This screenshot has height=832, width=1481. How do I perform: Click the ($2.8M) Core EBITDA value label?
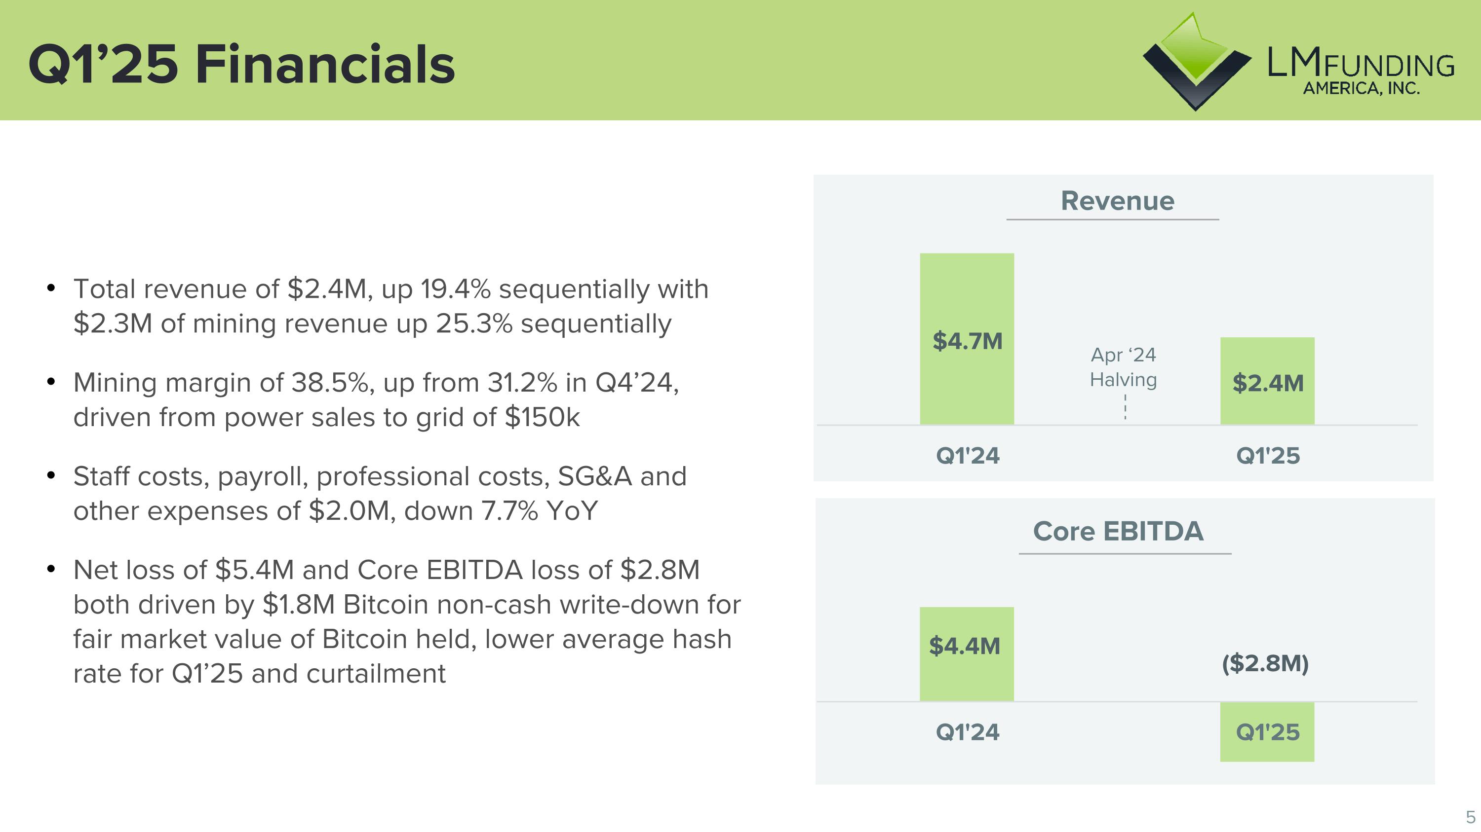[1265, 663]
